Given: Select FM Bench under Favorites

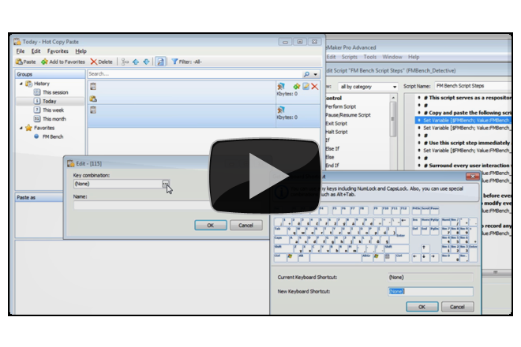Looking at the screenshot, I should (54, 136).
